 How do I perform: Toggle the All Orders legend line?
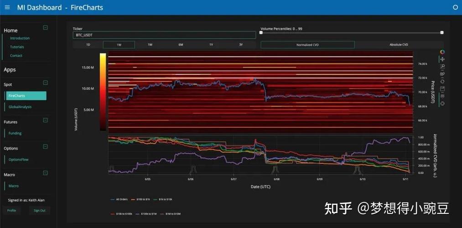pos(119,199)
